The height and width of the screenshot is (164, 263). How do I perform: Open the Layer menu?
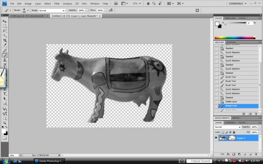38,3
